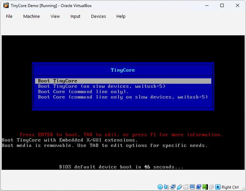Image resolution: width=246 pixels, height=191 pixels.
Task: Click the keyboard capture arrow icon
Action: point(218,187)
